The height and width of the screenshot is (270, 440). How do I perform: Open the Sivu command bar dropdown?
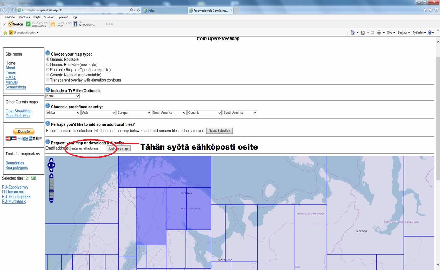[x=391, y=33]
